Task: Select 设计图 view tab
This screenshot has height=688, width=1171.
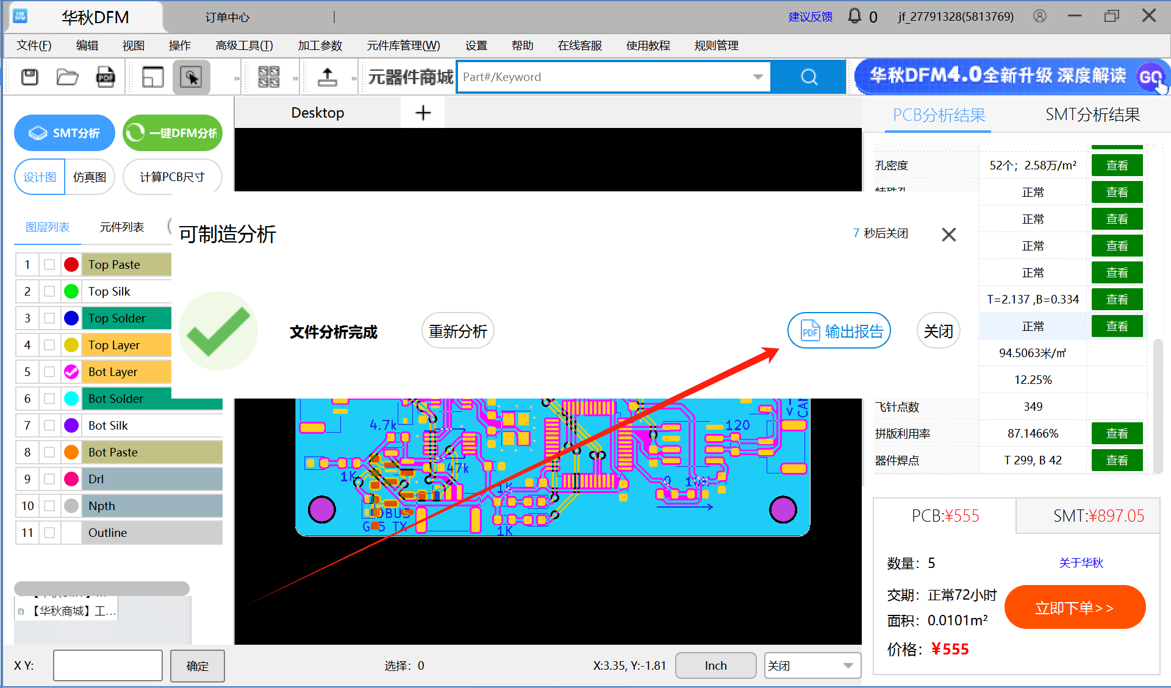Action: (x=38, y=177)
